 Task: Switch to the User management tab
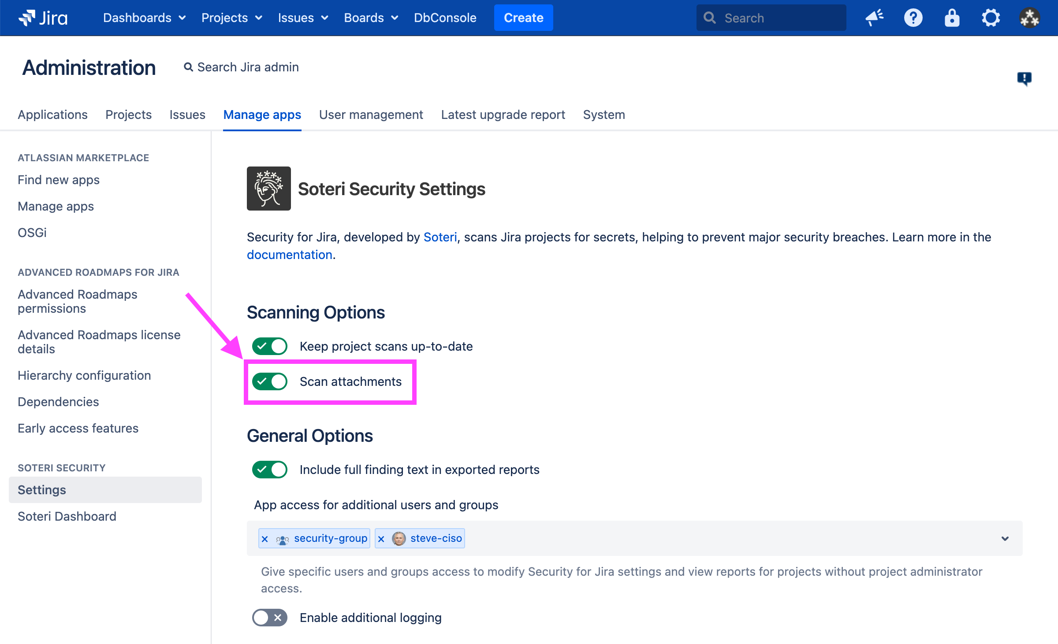coord(371,115)
